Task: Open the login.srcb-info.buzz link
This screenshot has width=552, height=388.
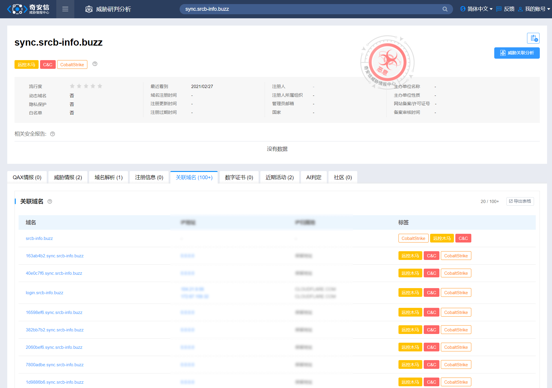Action: [44, 293]
